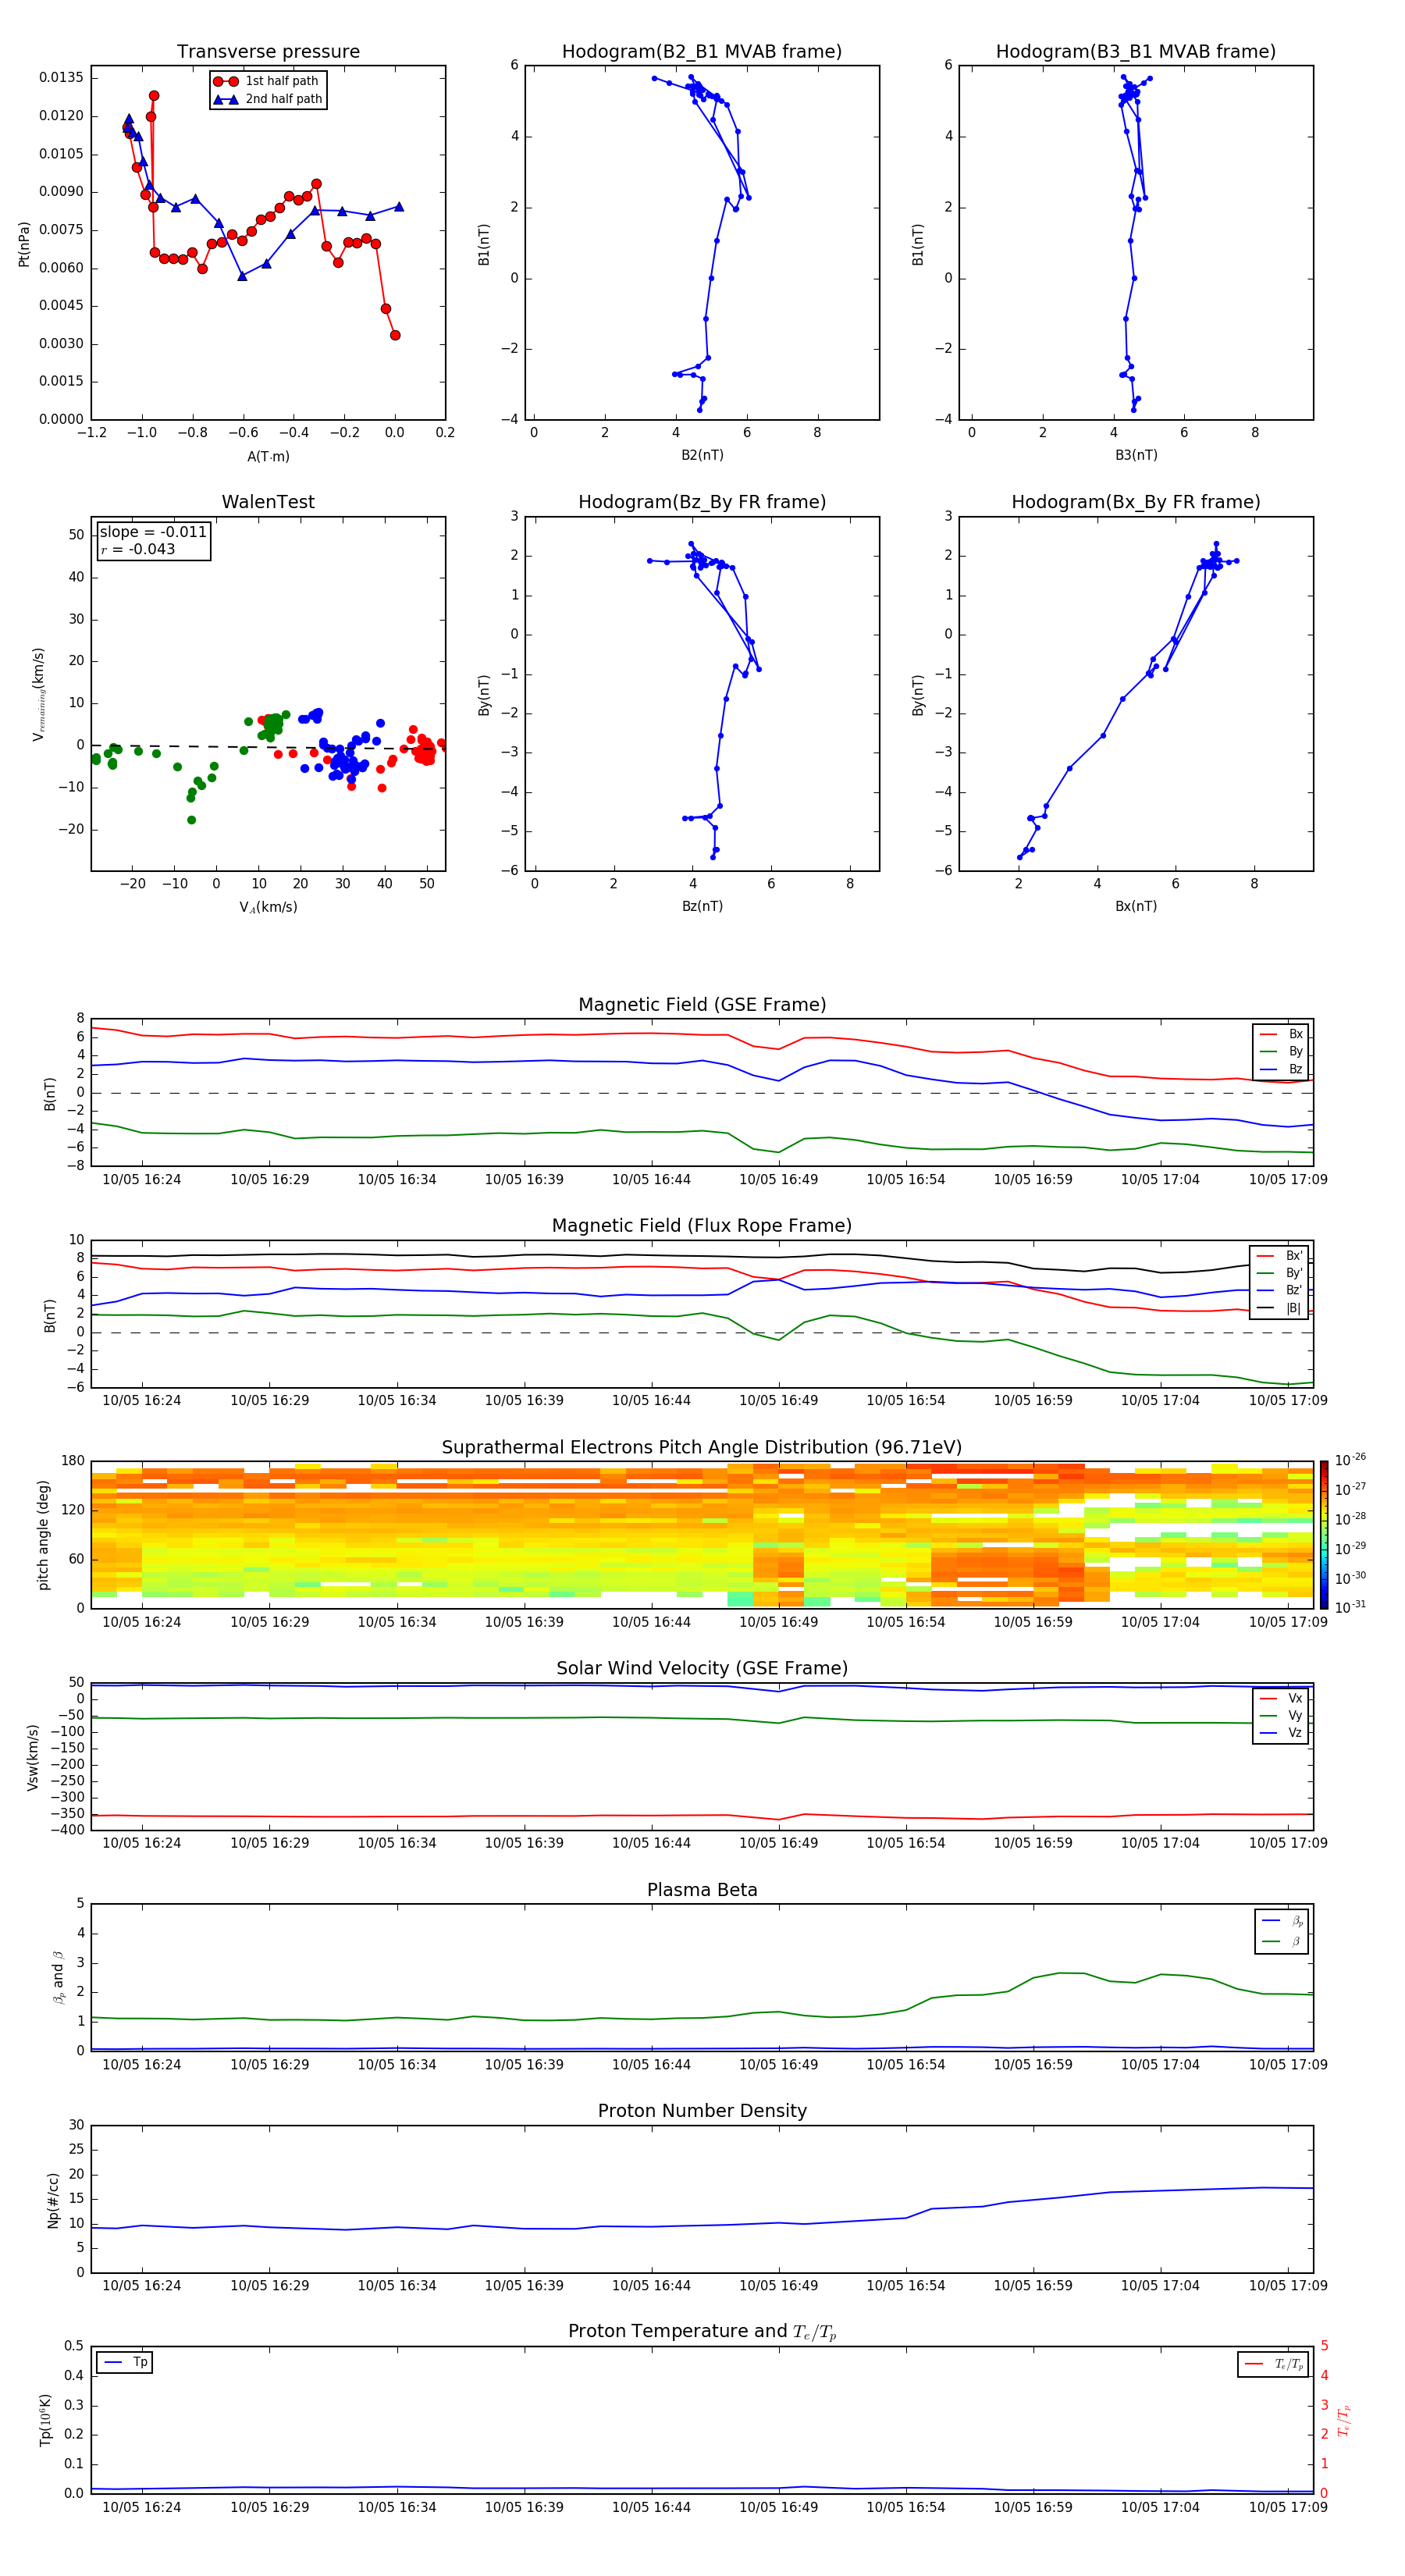Screen dimensions: 1405x2576
Task: Click the 'pitch angle (deg)' axis label
Action: pos(43,1535)
